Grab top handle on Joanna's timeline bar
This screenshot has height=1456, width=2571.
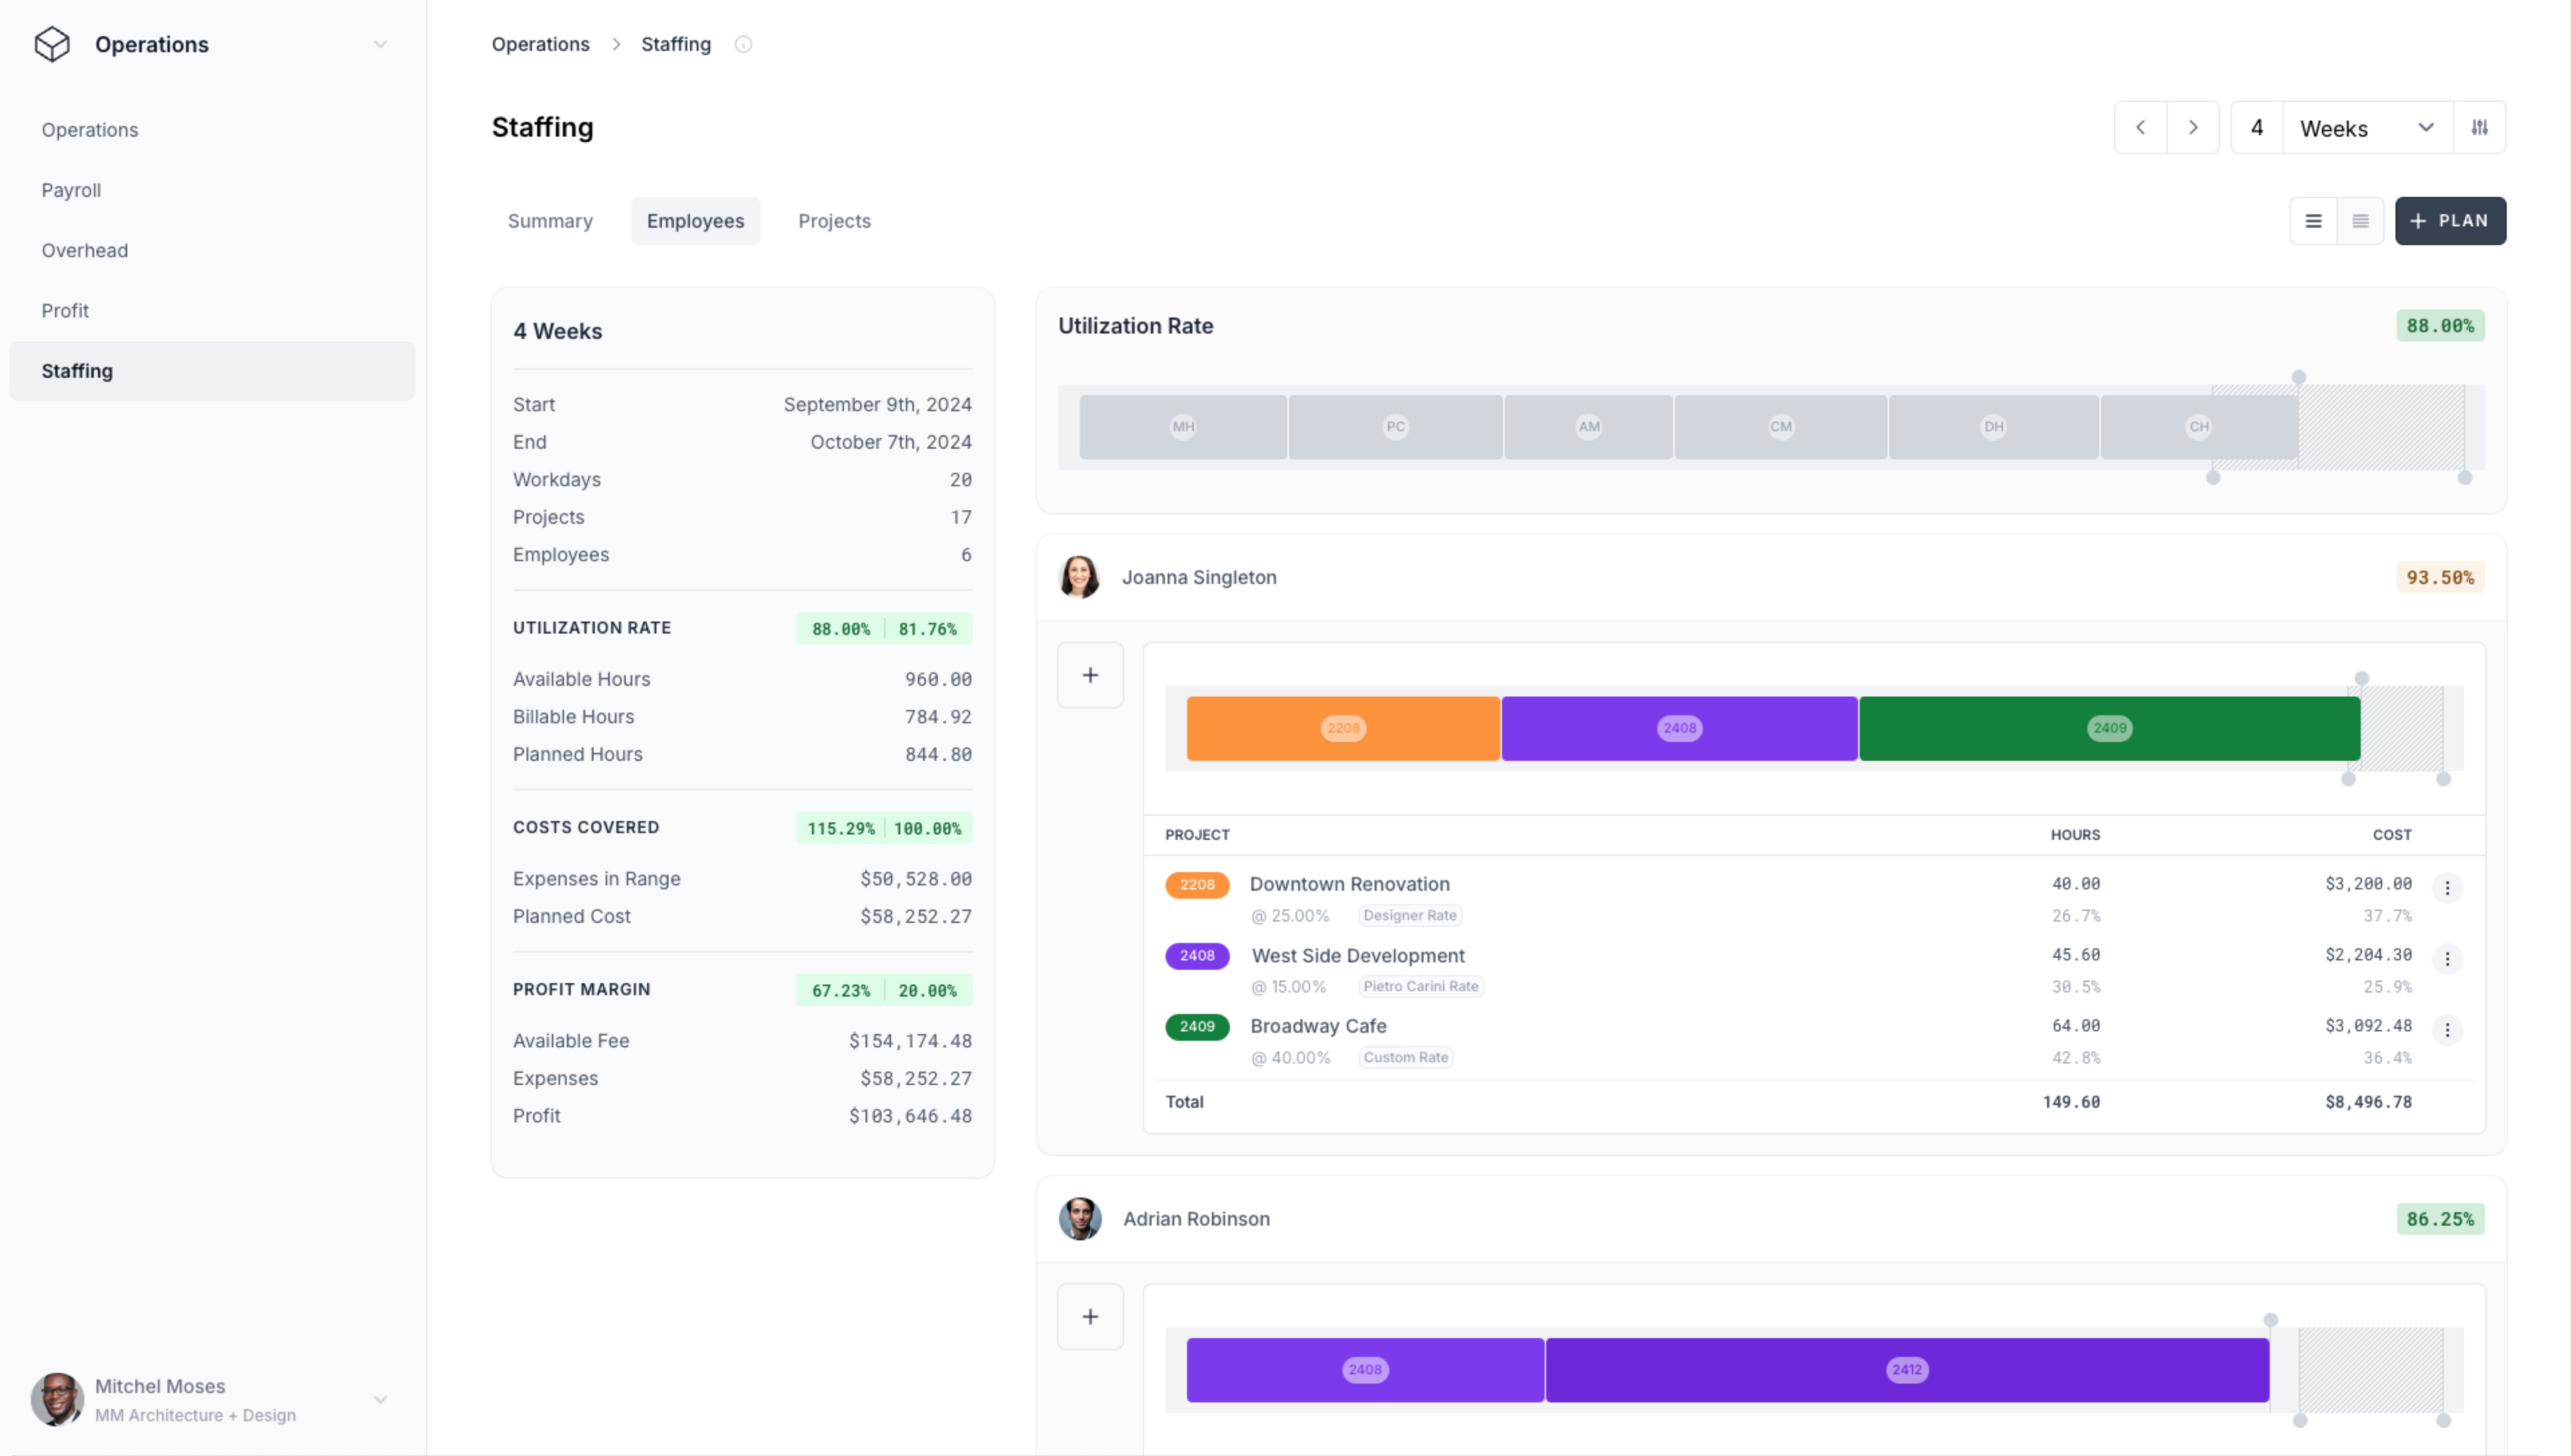tap(2362, 679)
